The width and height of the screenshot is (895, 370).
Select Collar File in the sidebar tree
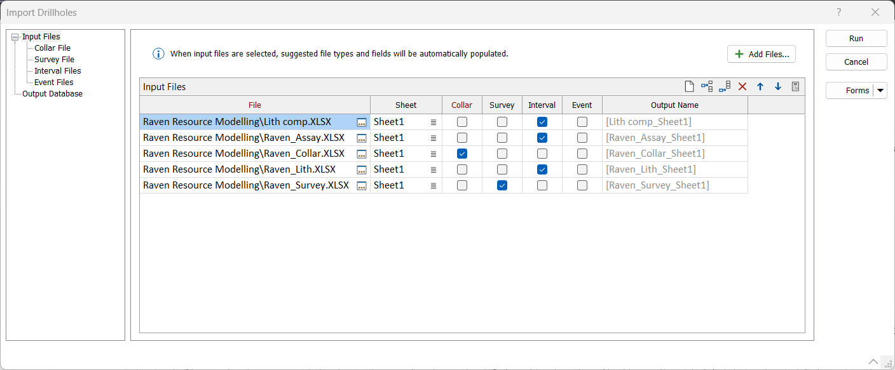pos(51,48)
